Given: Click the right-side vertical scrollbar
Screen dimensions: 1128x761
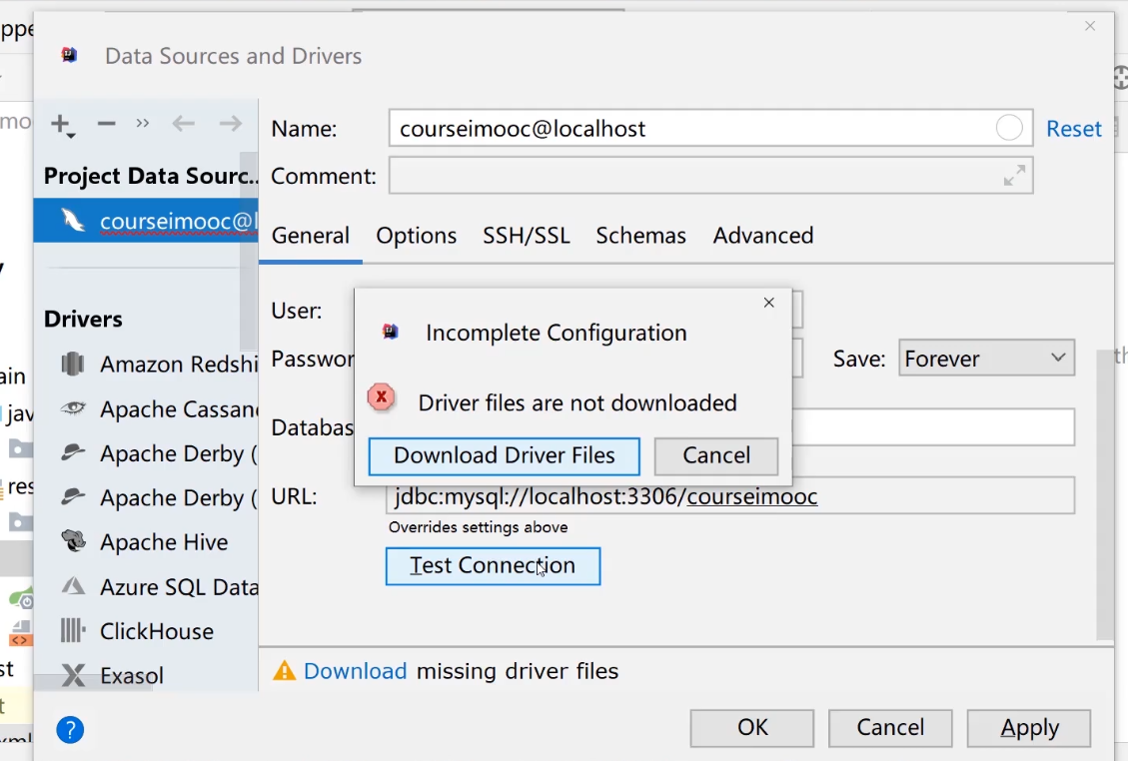Looking at the screenshot, I should point(1105,495).
